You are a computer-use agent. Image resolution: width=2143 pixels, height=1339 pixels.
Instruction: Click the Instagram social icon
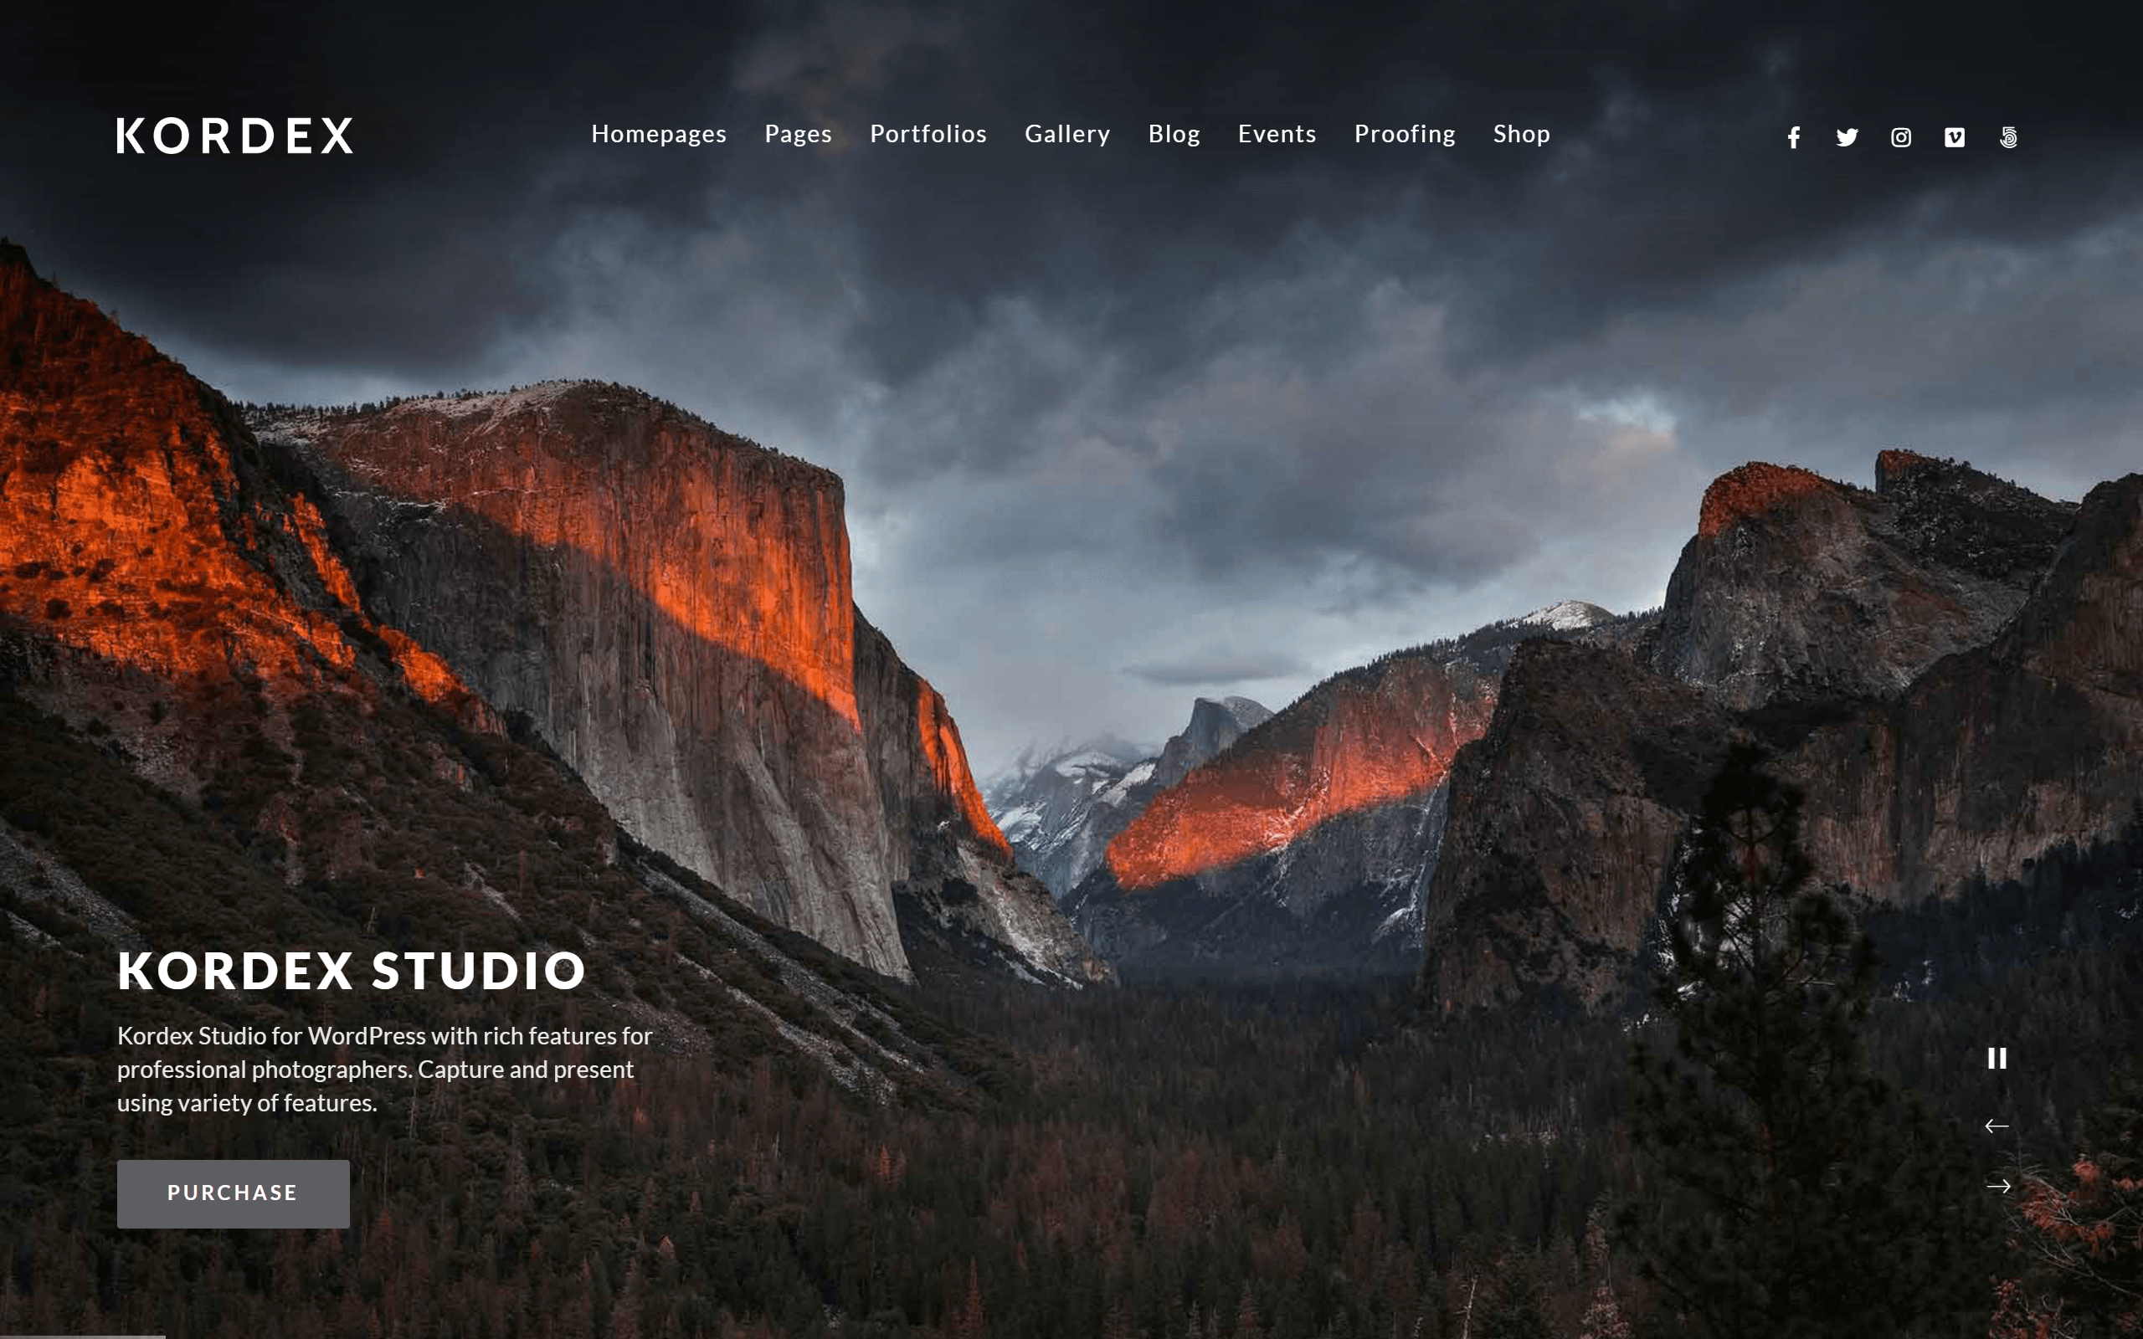pos(1901,137)
